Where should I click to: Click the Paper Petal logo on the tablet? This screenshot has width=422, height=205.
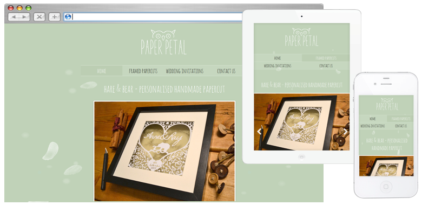coord(301,37)
